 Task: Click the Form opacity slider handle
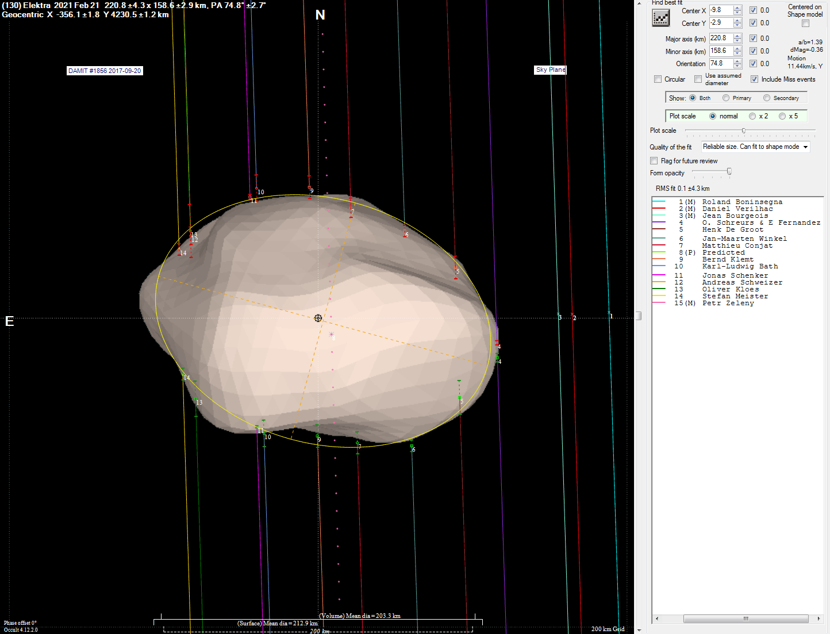[x=729, y=171]
